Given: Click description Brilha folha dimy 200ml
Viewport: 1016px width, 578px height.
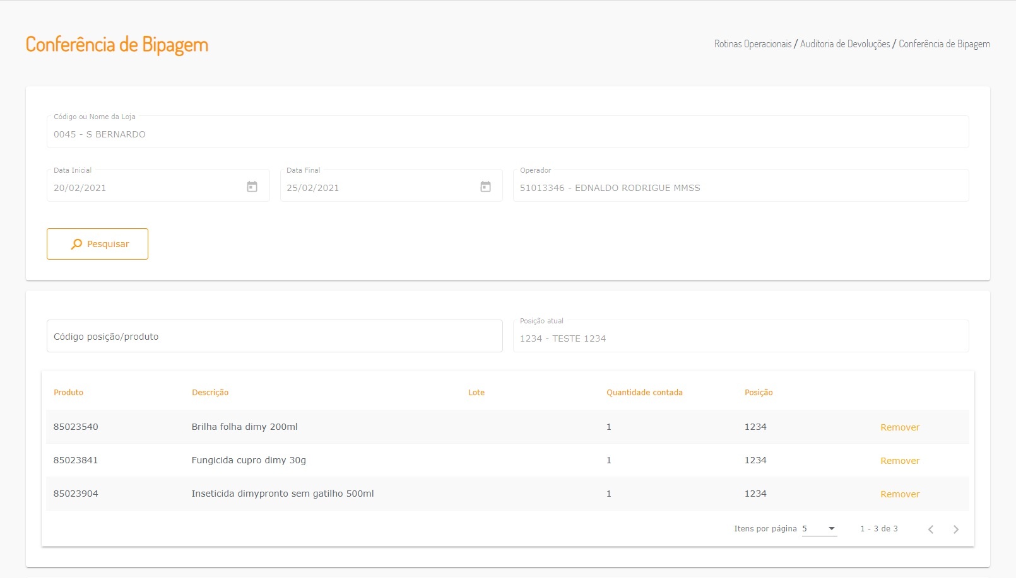Looking at the screenshot, I should (245, 427).
